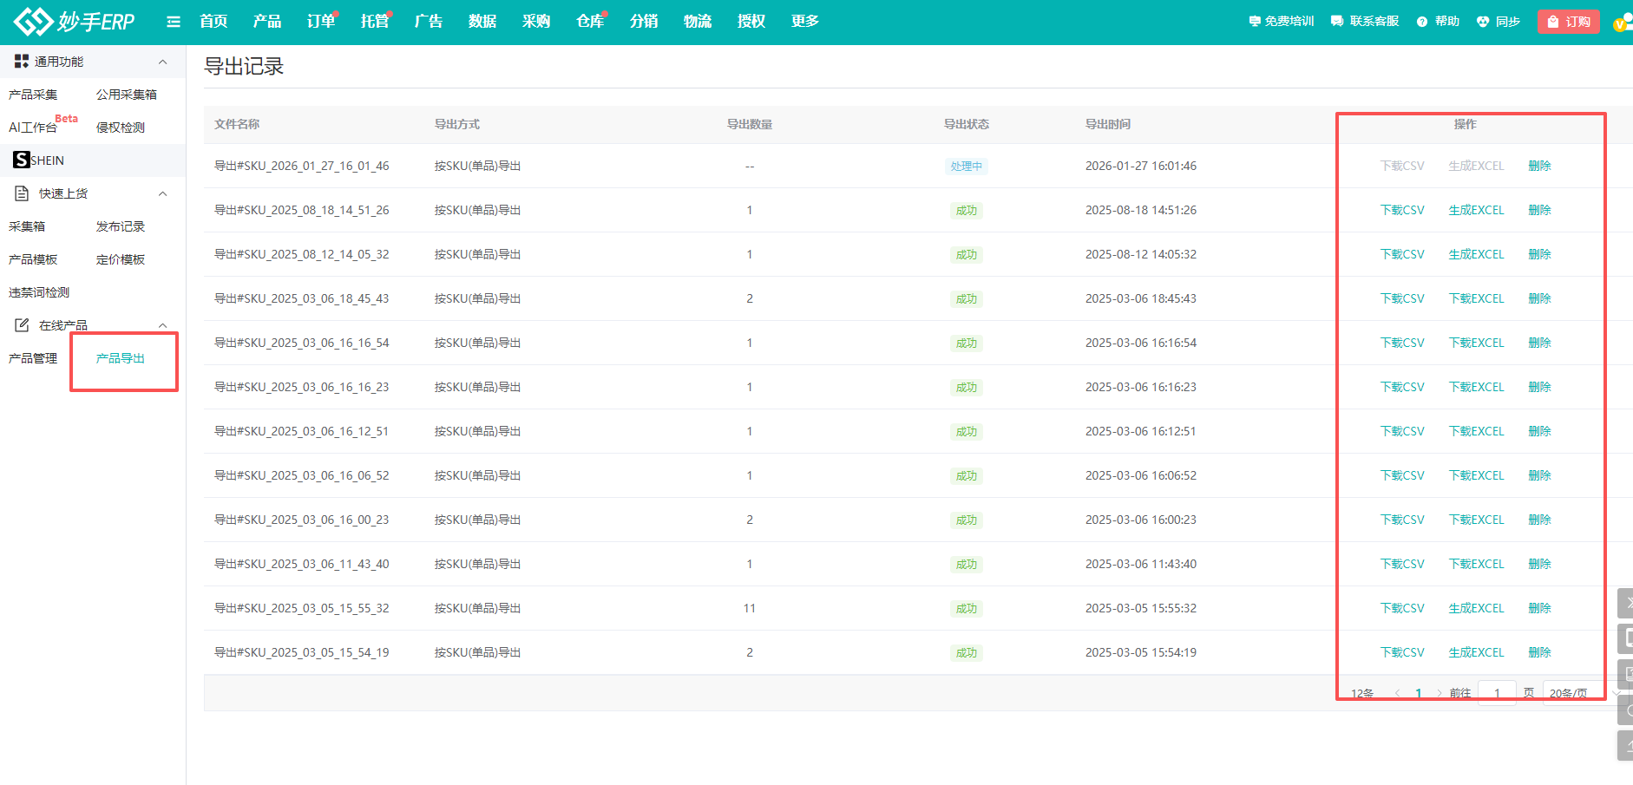Click the 联系客服 customer service icon

click(1337, 22)
